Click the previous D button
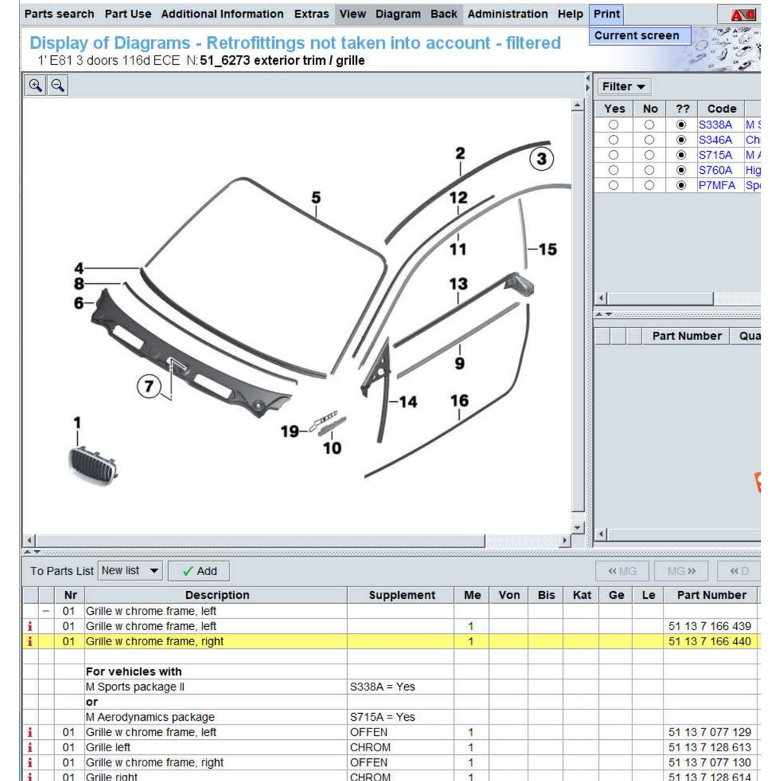 click(739, 571)
